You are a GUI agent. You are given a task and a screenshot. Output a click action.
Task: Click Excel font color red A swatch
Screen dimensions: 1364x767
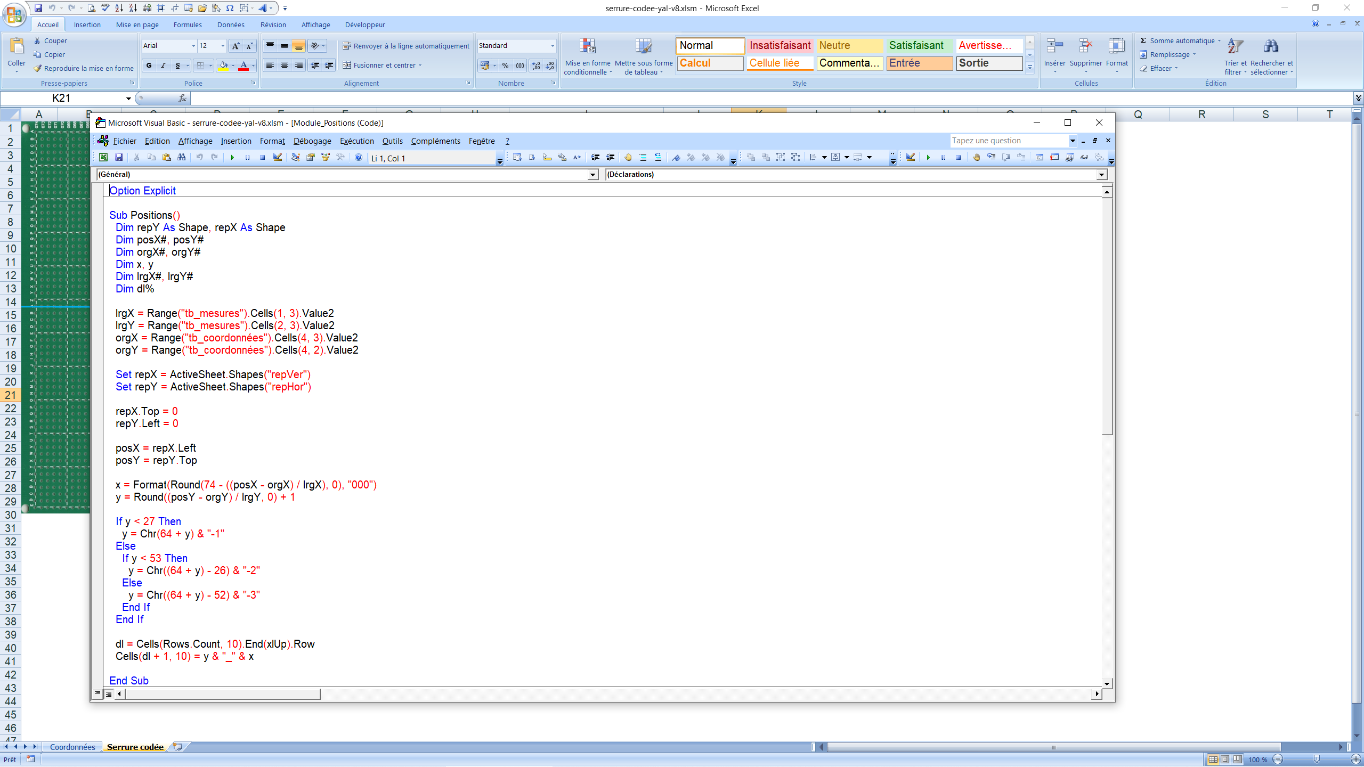[243, 66]
